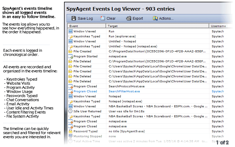Select the 'SearchProtocolHost.exe' target cell
This screenshot has width=235, height=147.
(127, 86)
